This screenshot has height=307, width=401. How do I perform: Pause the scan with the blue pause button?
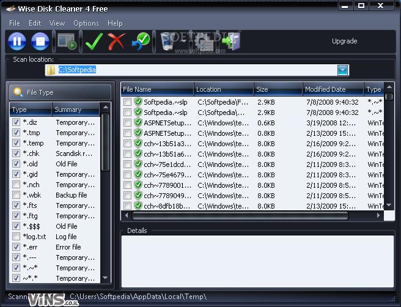(17, 41)
